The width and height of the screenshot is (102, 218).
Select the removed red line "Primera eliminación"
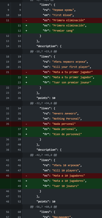pyautogui.click(x=51, y=20)
